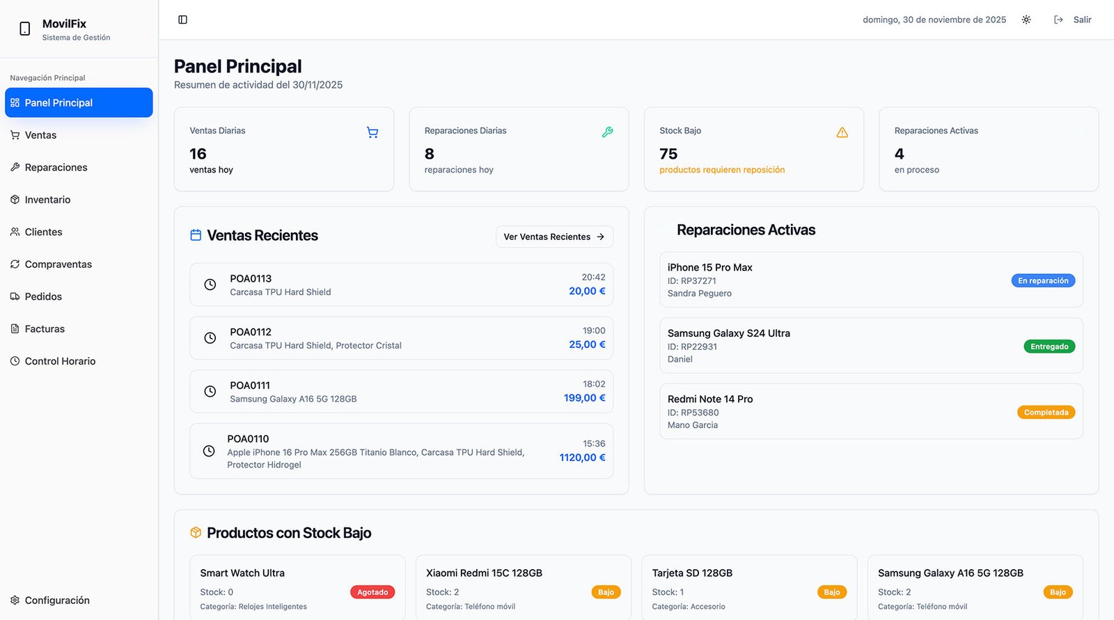Screen dimensions: 1114x620
Task: Switch theme with the sun icon
Action: click(x=1026, y=19)
